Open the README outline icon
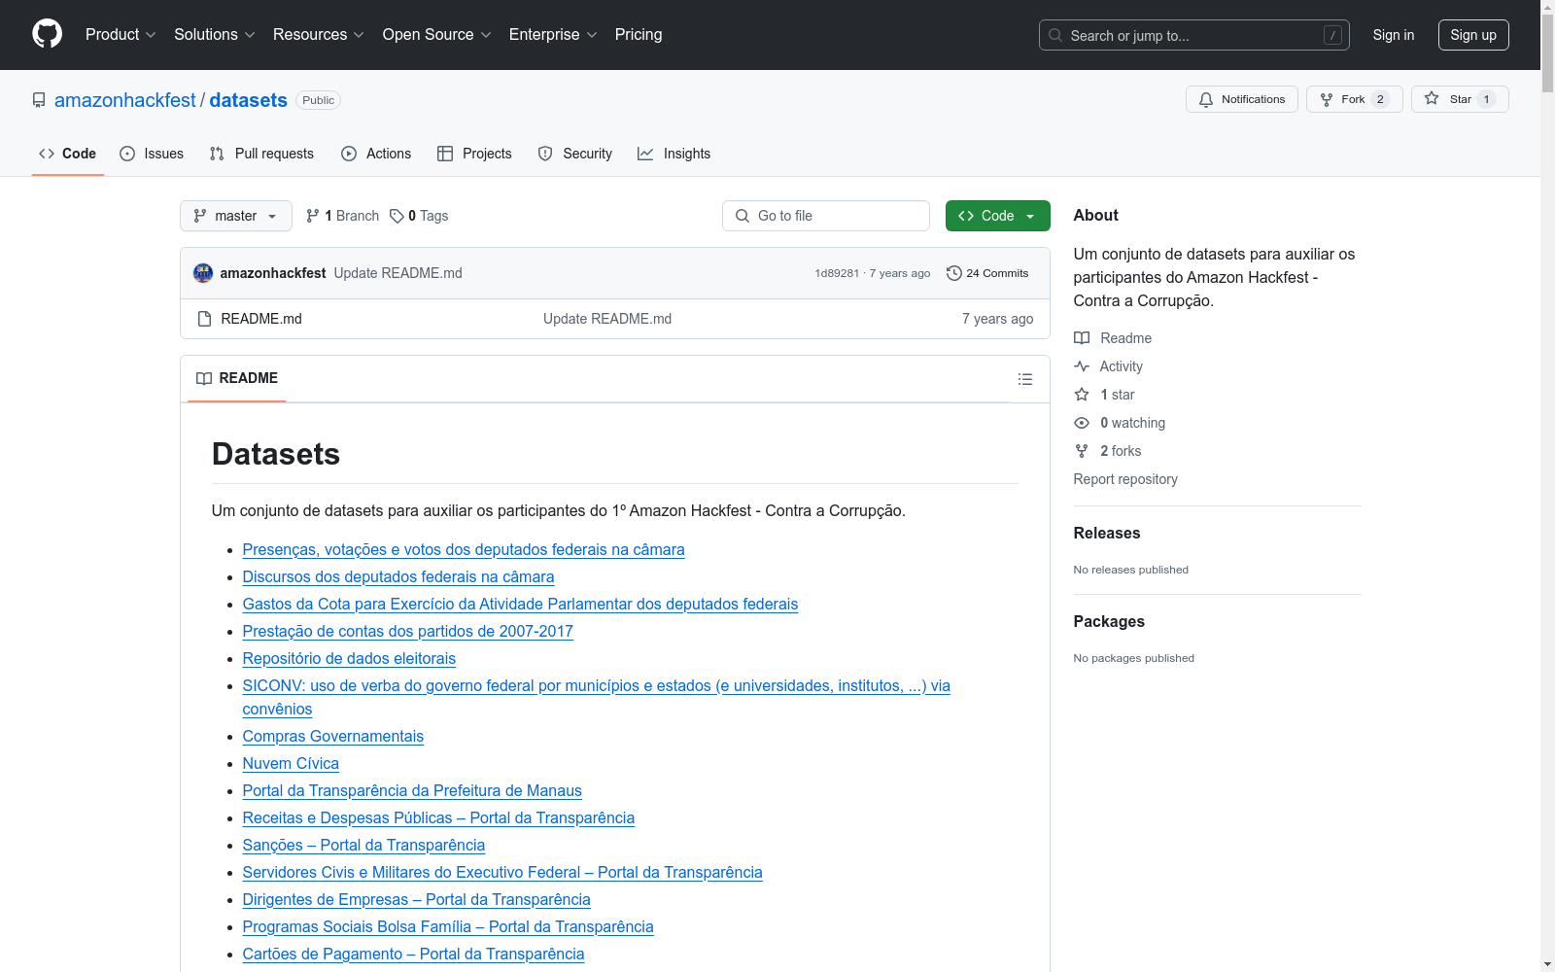 coord(1025,379)
